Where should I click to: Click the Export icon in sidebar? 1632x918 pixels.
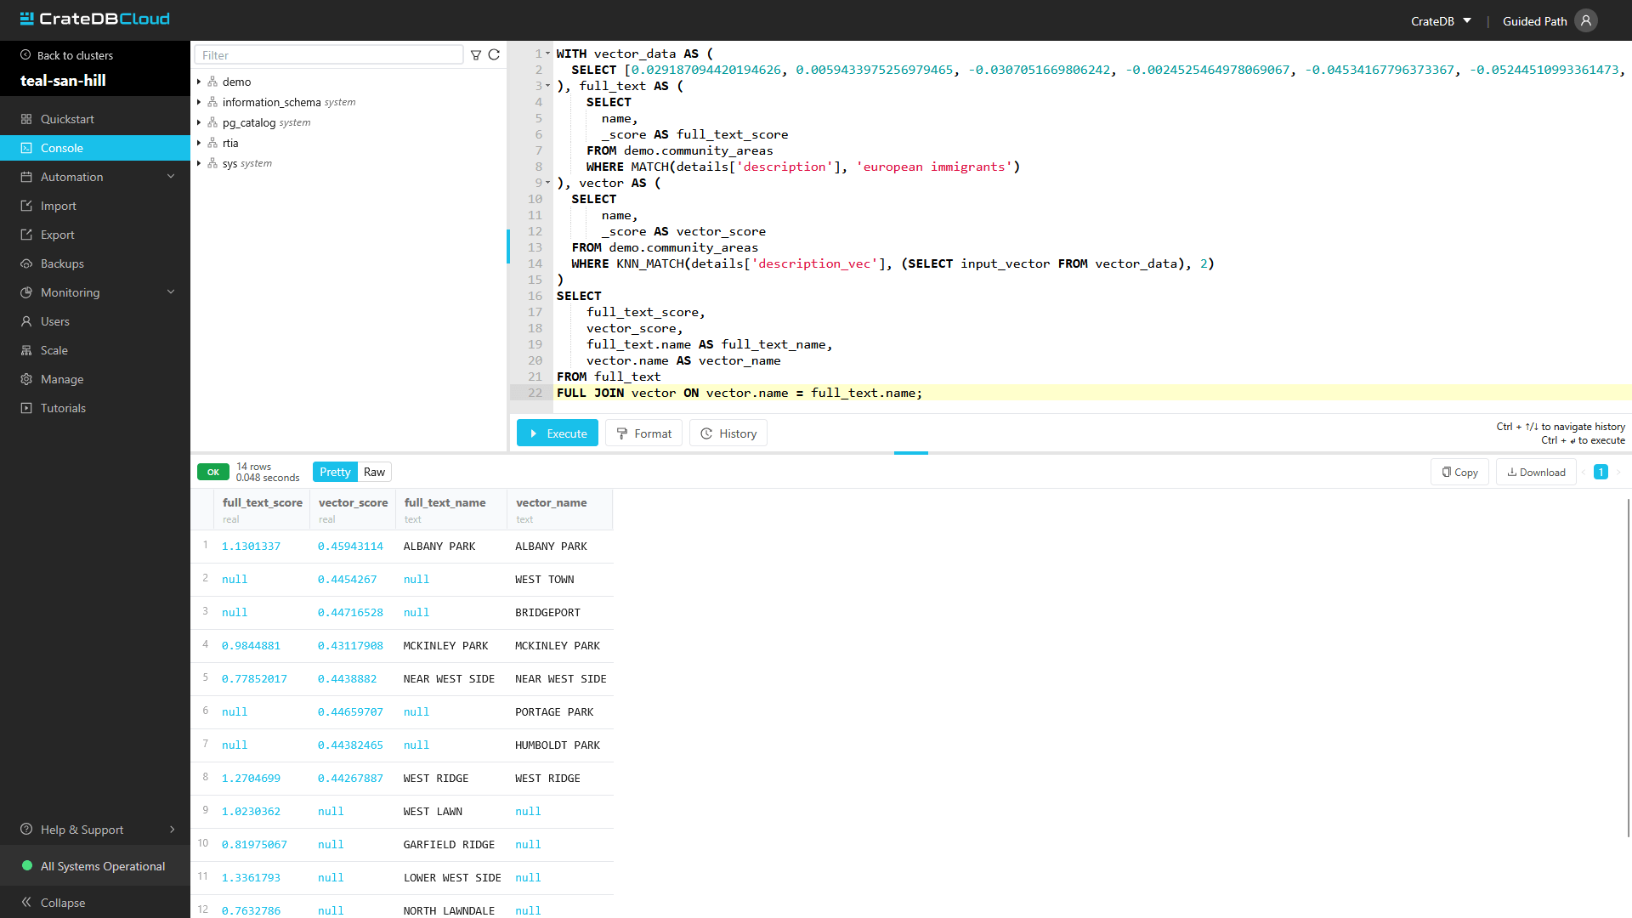(26, 235)
